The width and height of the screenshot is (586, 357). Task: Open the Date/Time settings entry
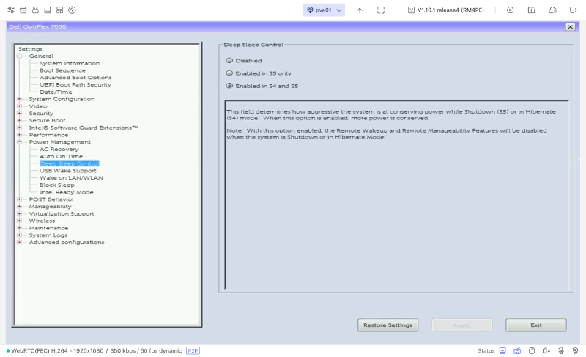point(56,92)
